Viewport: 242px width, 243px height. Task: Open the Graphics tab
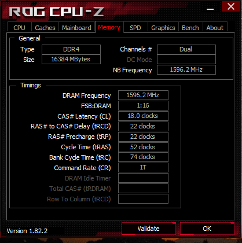[163, 28]
